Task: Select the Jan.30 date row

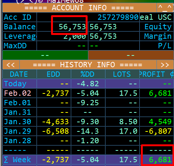Action: (x=18, y=122)
